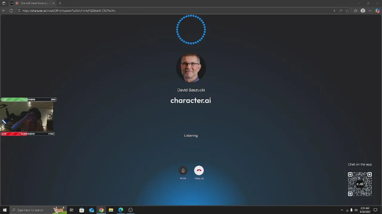Click David Baszucki's avatar picture
The image size is (382, 214).
pyautogui.click(x=191, y=68)
